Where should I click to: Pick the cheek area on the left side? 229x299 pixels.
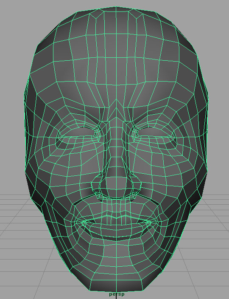63,172
